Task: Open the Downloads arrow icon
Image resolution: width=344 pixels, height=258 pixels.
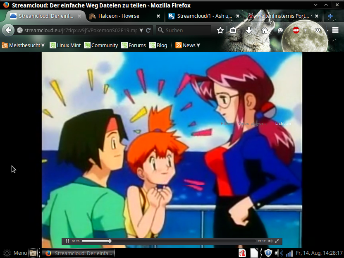Action: [249, 30]
